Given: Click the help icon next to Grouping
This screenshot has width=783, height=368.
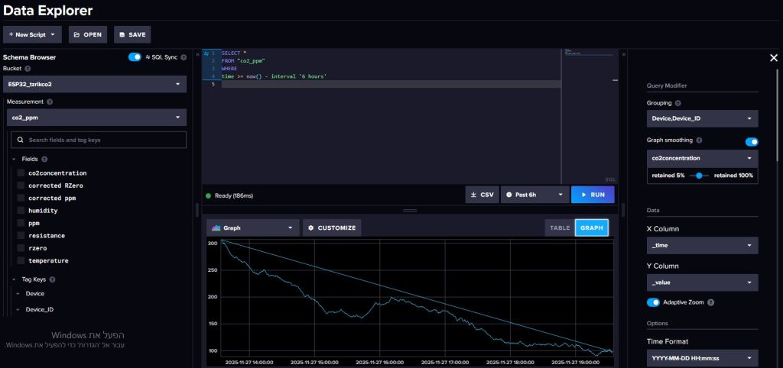Looking at the screenshot, I should click(678, 102).
